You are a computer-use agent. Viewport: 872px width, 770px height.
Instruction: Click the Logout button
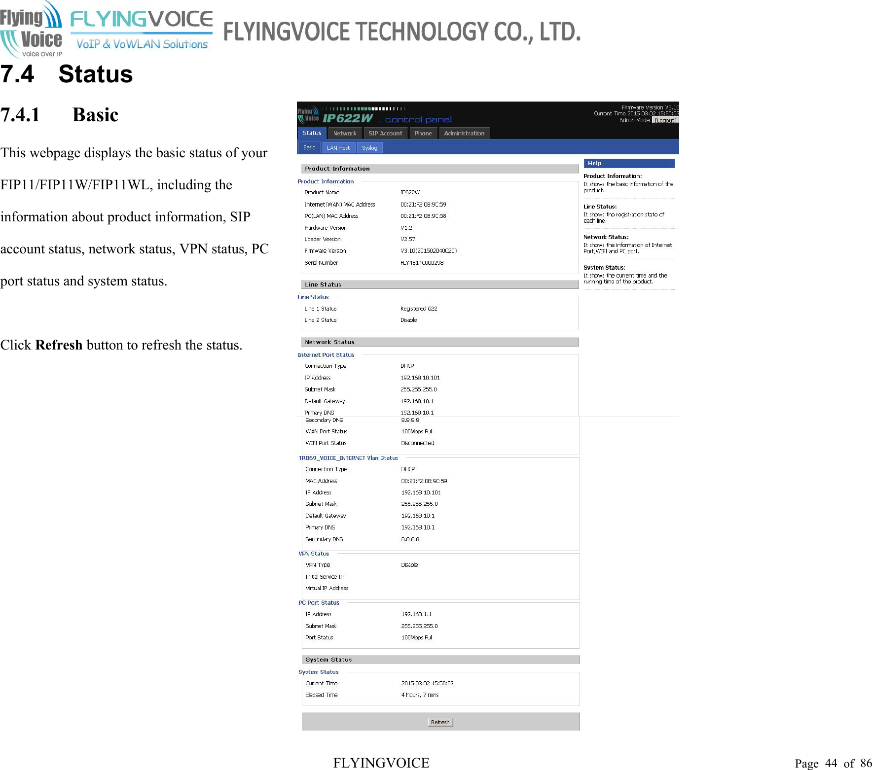pyautogui.click(x=665, y=120)
